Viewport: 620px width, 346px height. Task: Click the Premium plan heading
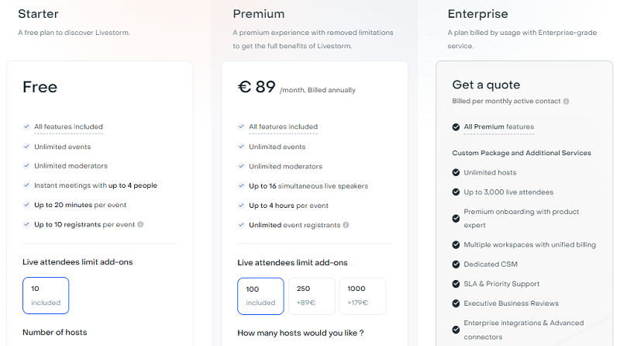259,14
